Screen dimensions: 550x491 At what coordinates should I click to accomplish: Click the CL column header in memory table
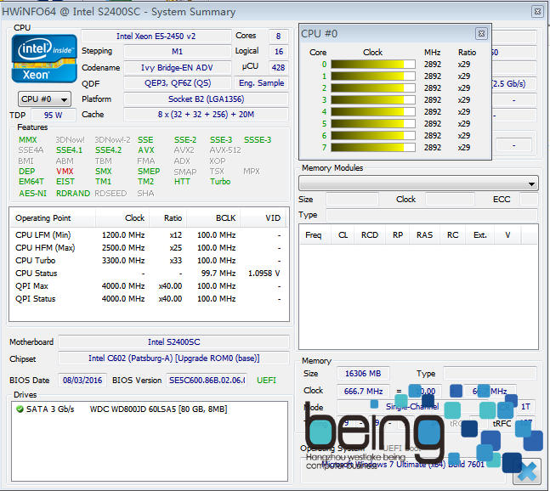[x=343, y=235]
